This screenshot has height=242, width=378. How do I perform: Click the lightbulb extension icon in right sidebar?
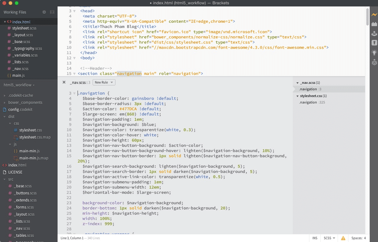pyautogui.click(x=374, y=52)
